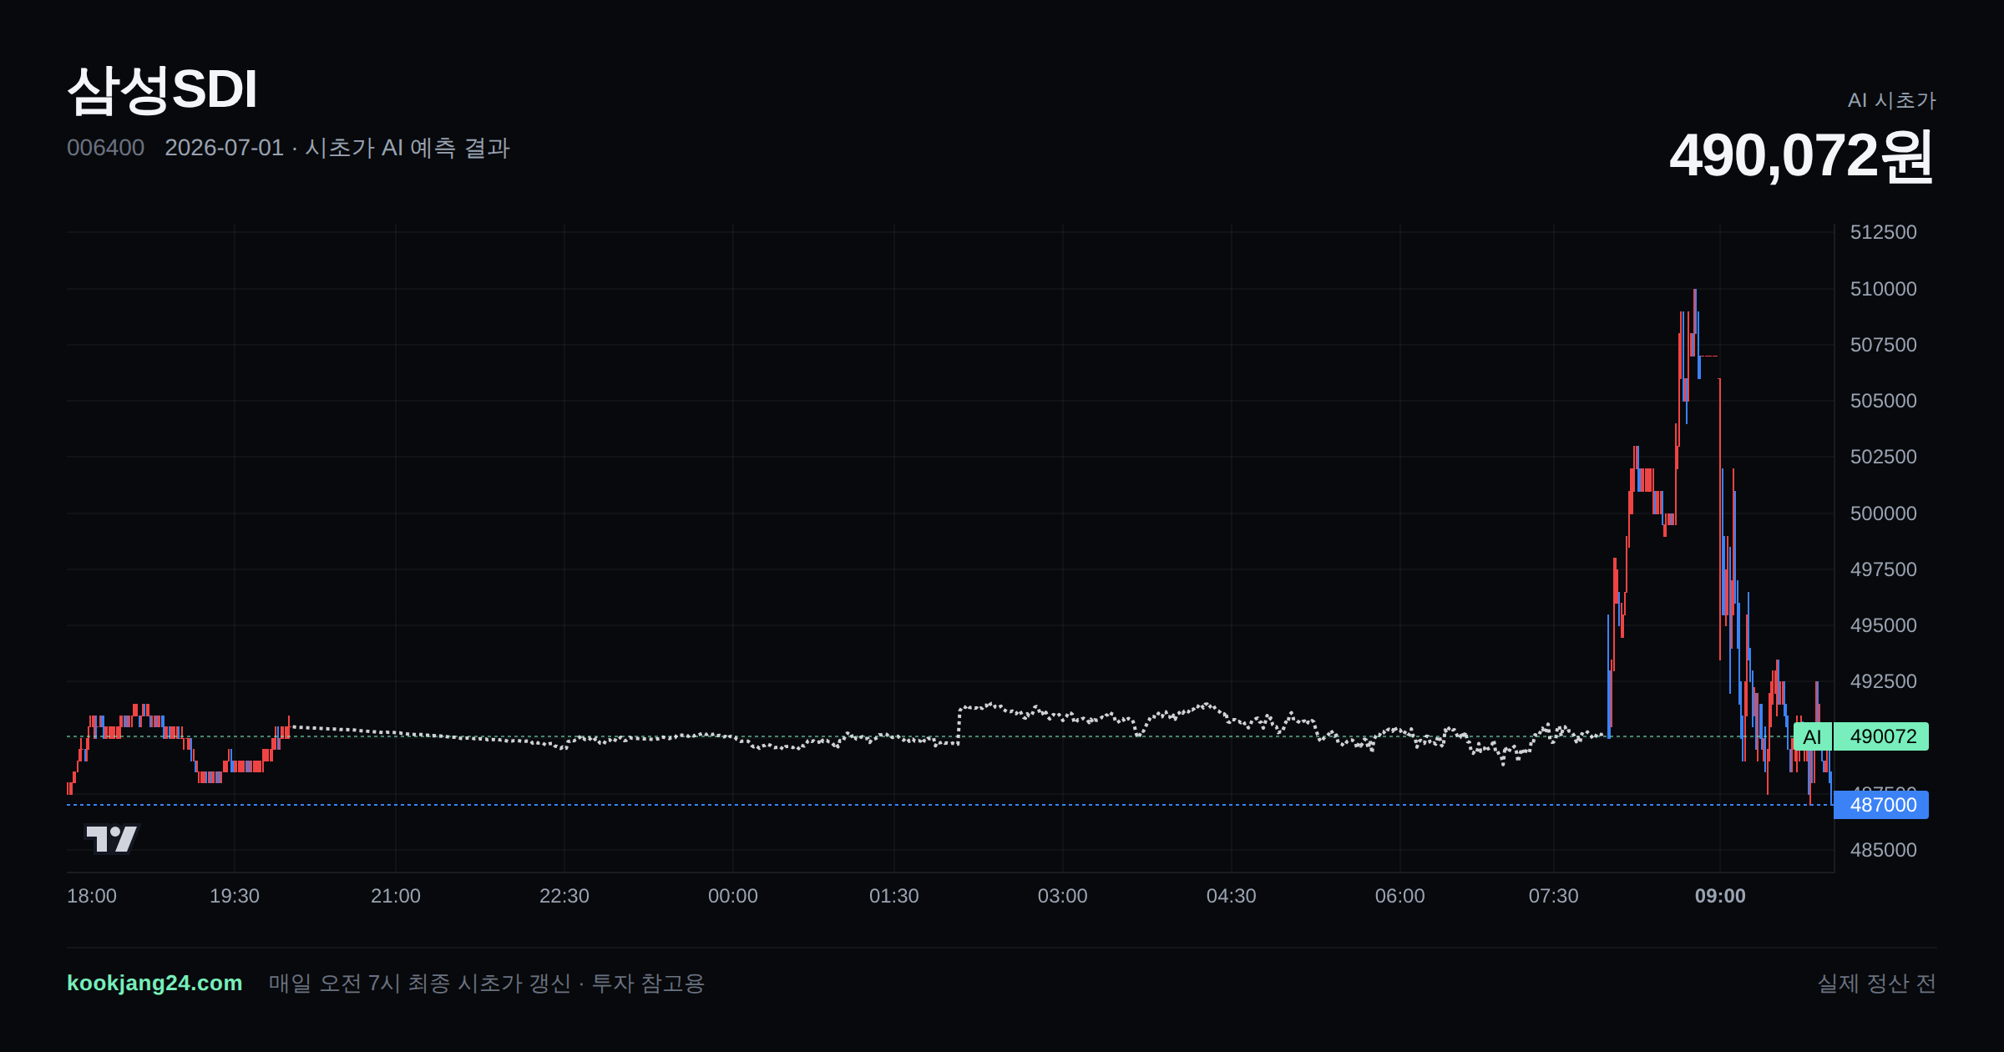The width and height of the screenshot is (2004, 1052).
Task: Select the 07:30 time axis label
Action: [x=1554, y=896]
